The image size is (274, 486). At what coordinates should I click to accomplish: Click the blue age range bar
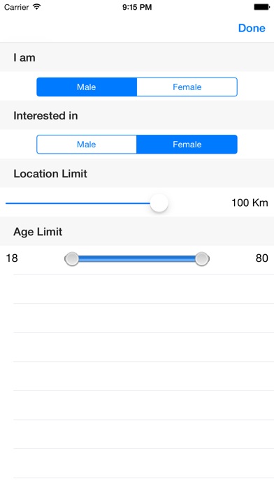click(137, 259)
